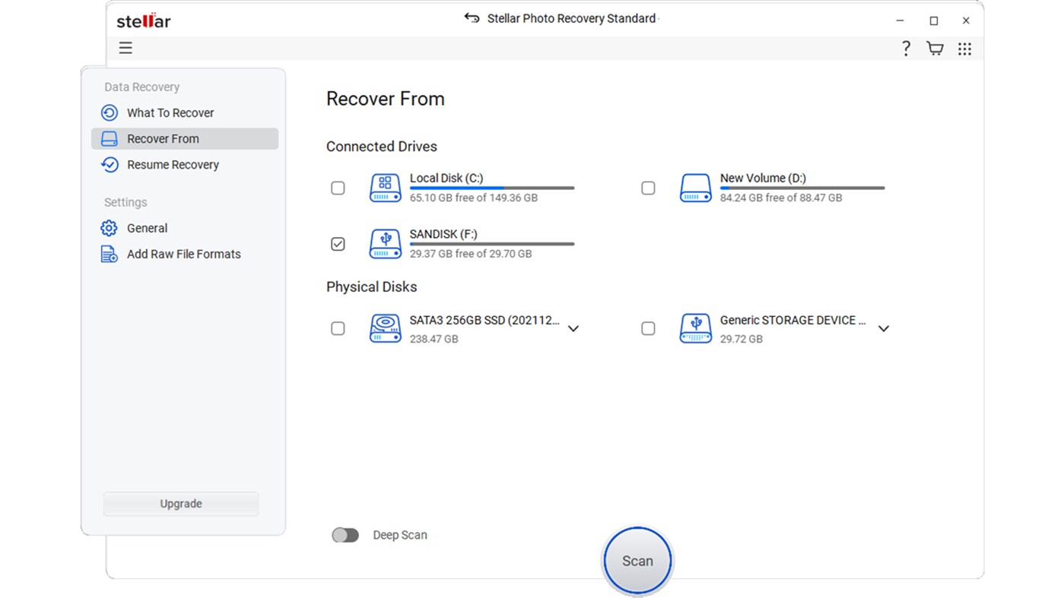The width and height of the screenshot is (1064, 598).
Task: Select the New Volume (D:) checkbox
Action: click(648, 188)
